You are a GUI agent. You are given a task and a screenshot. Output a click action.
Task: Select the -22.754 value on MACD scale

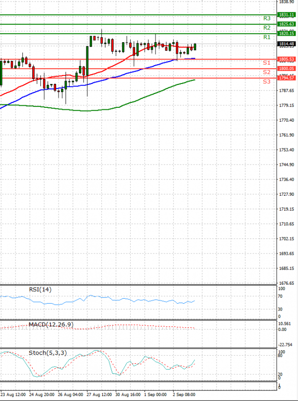point(285,345)
